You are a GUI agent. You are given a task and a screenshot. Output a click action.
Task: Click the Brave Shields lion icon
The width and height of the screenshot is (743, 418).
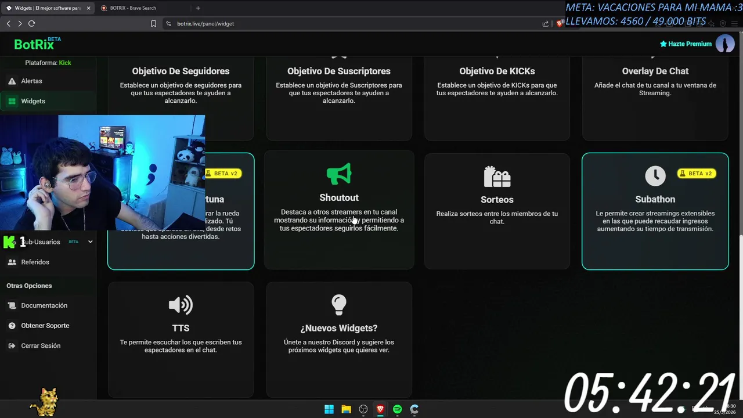(560, 24)
